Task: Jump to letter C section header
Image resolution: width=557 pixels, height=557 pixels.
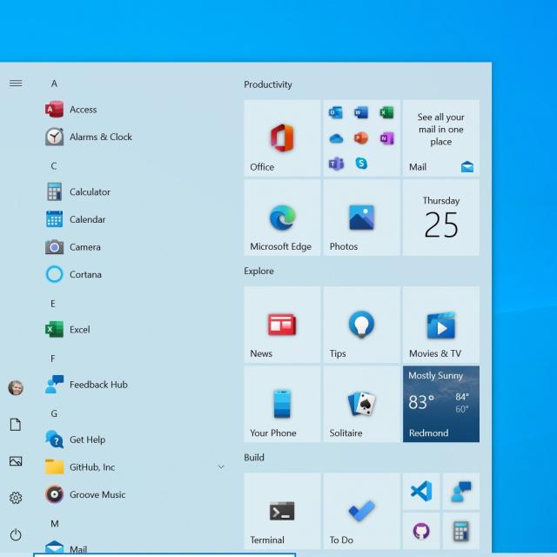Action: [54, 165]
